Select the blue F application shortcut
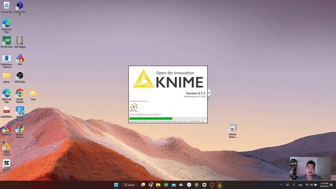 pos(20,113)
